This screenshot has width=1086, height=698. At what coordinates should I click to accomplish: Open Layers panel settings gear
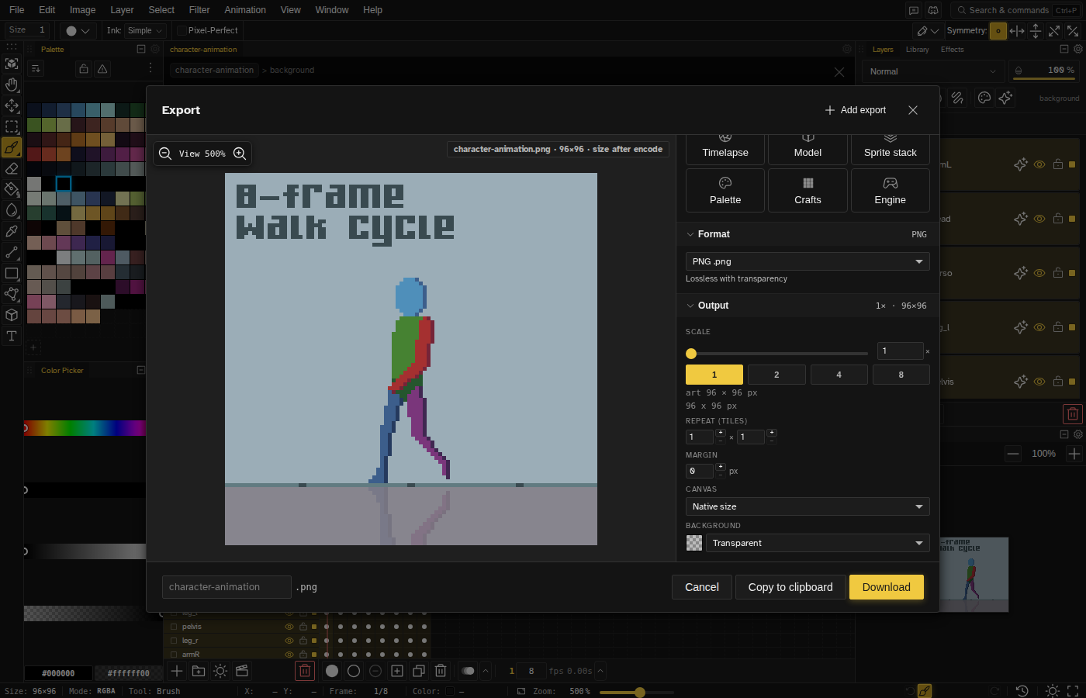[1077, 49]
